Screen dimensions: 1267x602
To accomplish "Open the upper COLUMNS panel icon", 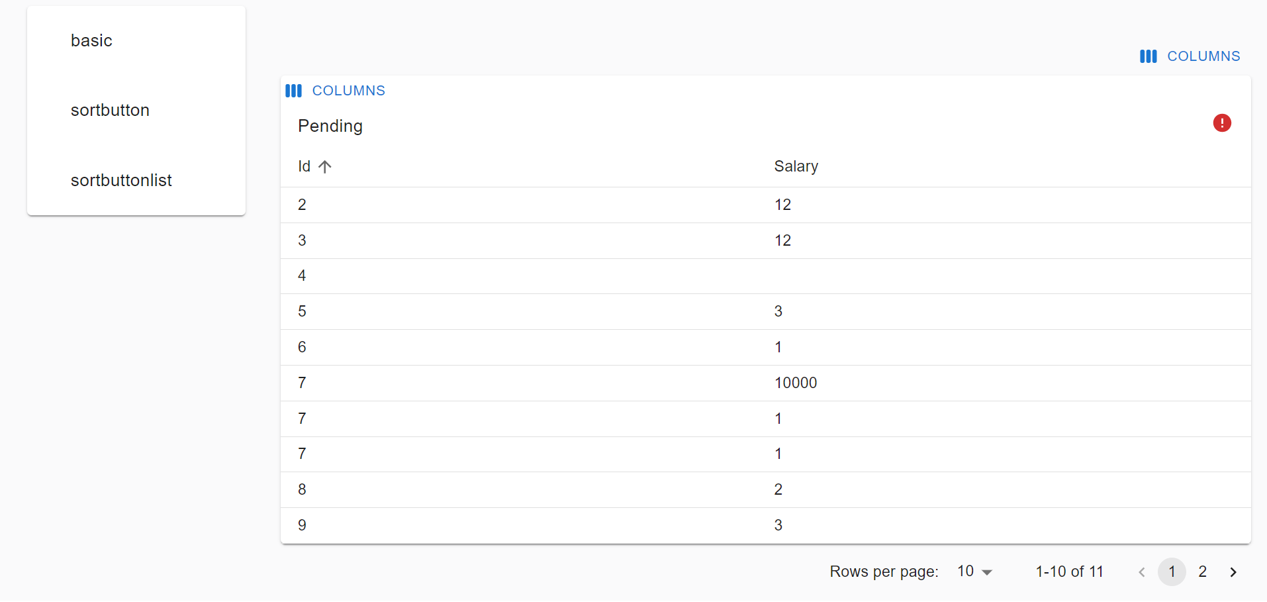I will click(x=1148, y=56).
